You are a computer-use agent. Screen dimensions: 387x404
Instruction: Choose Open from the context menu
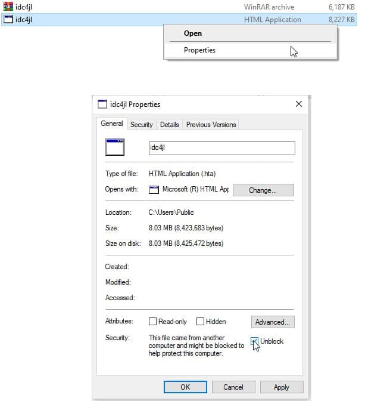[193, 33]
